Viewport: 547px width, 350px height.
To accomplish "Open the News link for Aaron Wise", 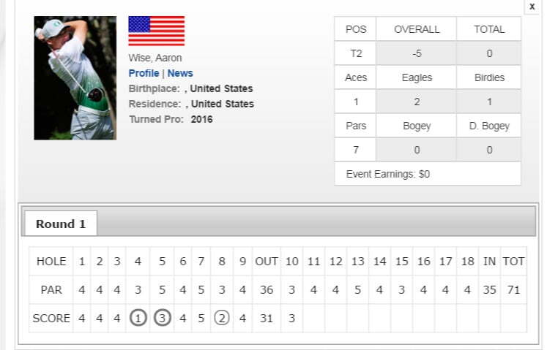I will click(180, 73).
